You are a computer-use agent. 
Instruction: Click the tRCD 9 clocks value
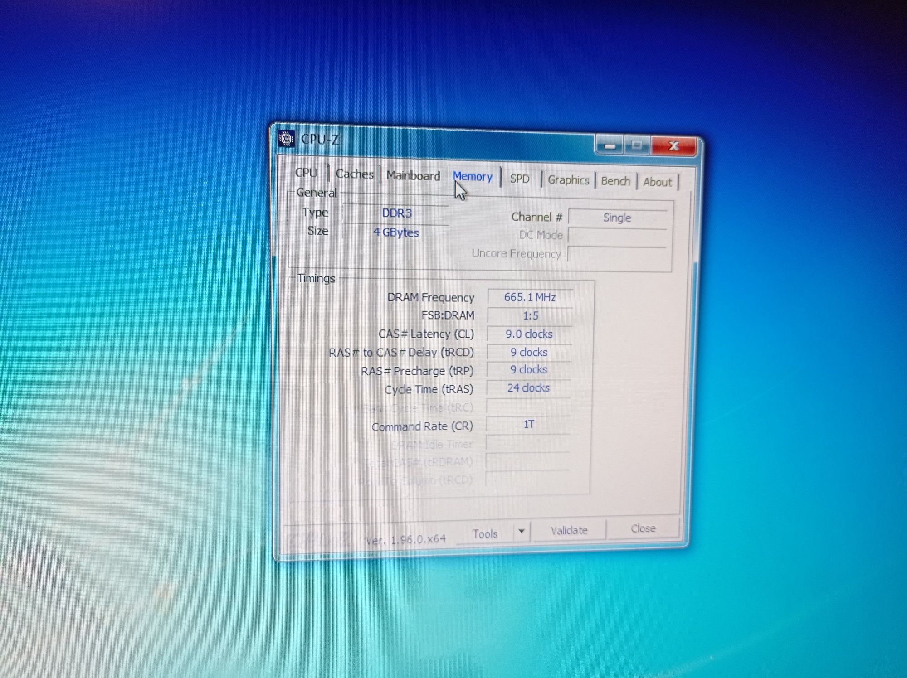[x=529, y=352]
